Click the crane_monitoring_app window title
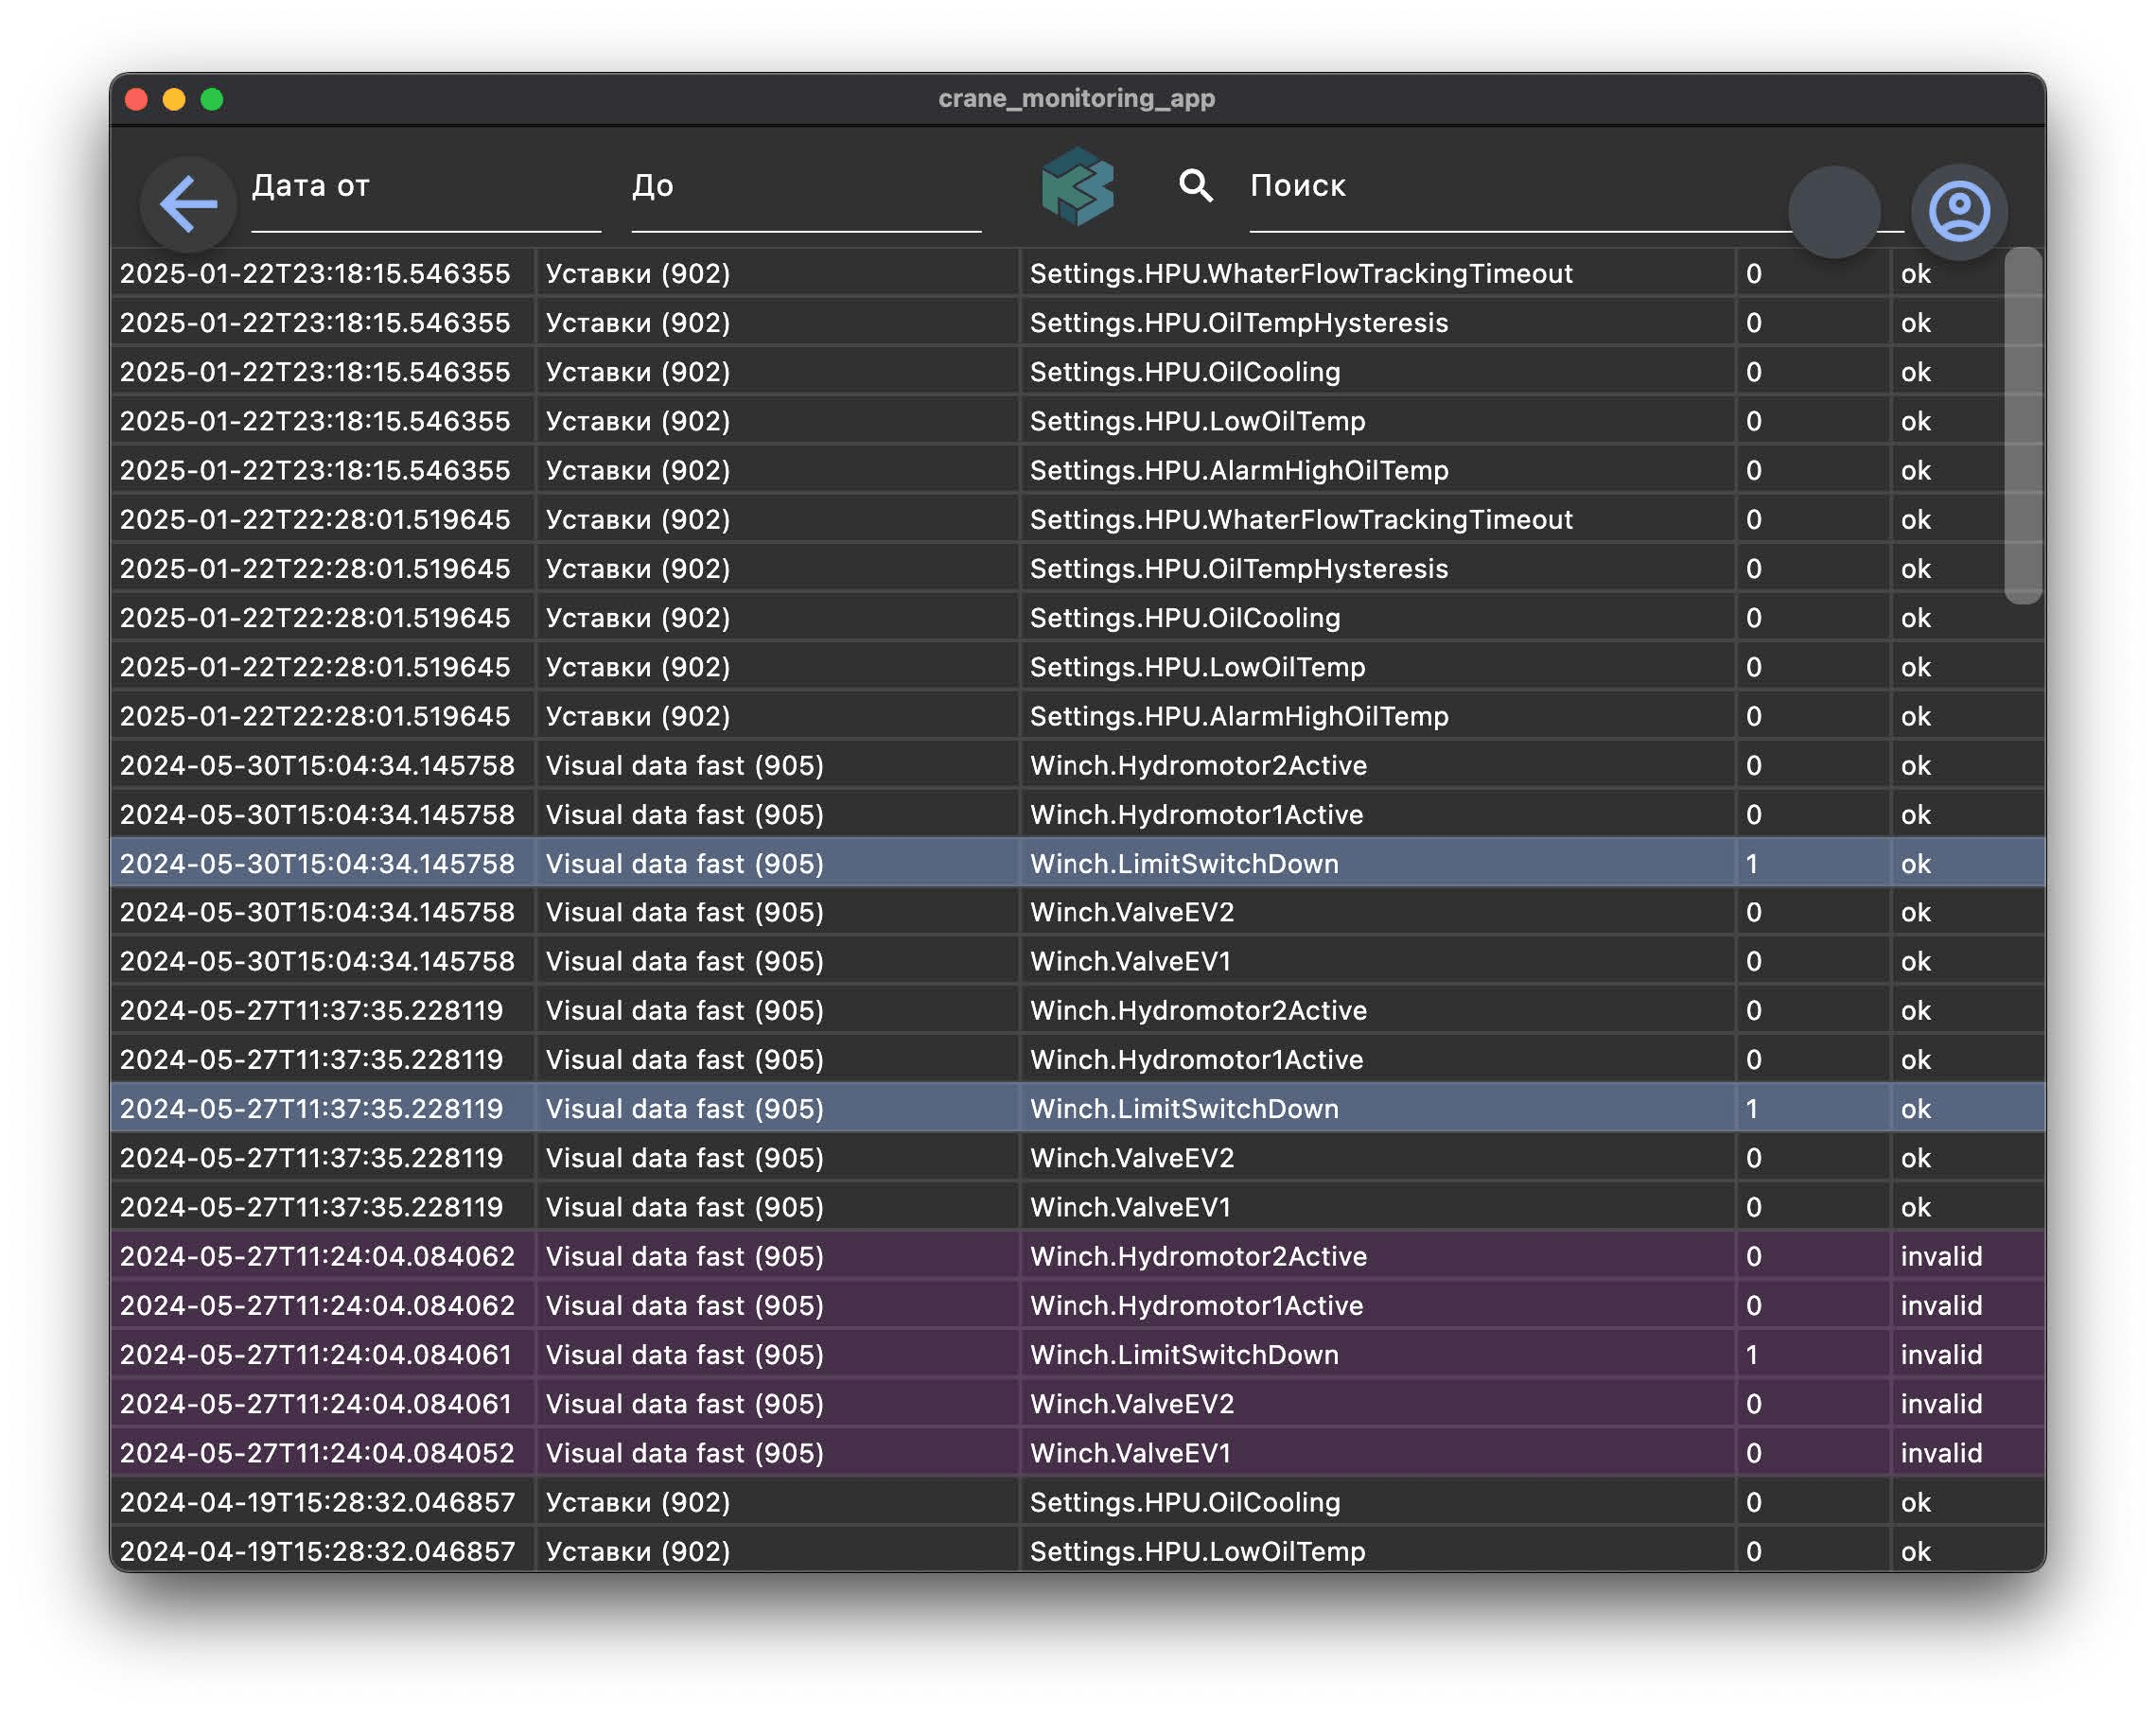2156x1715 pixels. click(x=1077, y=98)
